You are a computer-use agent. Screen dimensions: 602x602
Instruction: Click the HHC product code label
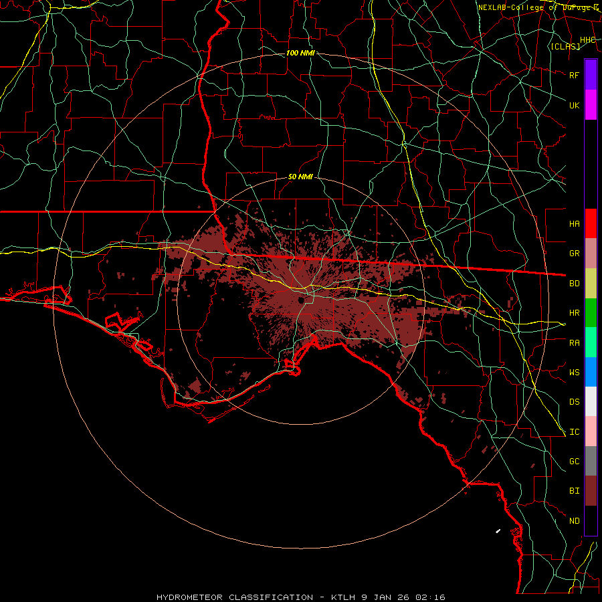tap(587, 40)
